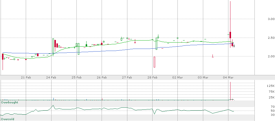The width and height of the screenshot is (275, 121).
Task: Click the 24 Feb date label
Action: (x=51, y=77)
